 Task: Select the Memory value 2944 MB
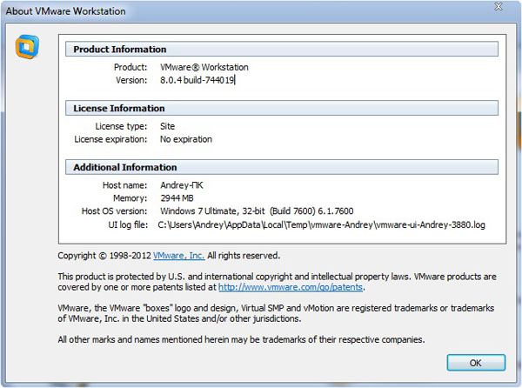coord(179,198)
